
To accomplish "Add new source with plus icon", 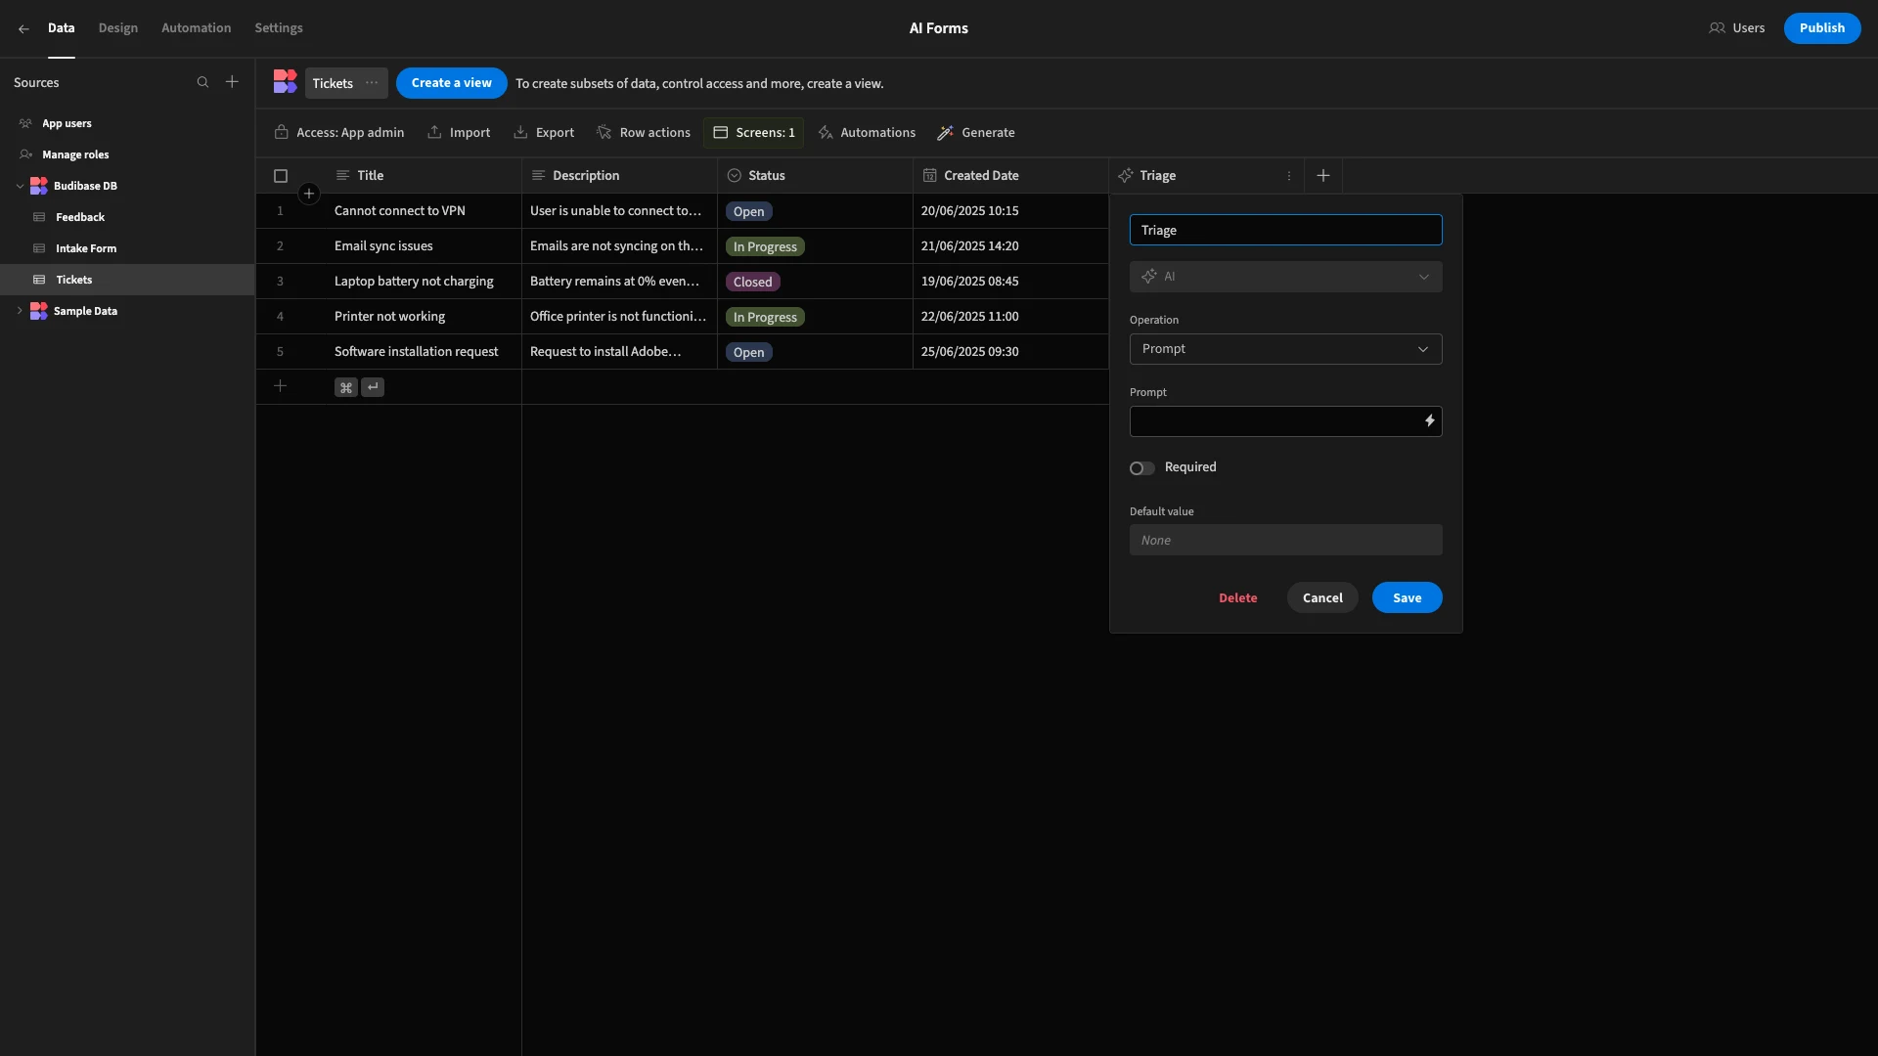I will (x=232, y=82).
